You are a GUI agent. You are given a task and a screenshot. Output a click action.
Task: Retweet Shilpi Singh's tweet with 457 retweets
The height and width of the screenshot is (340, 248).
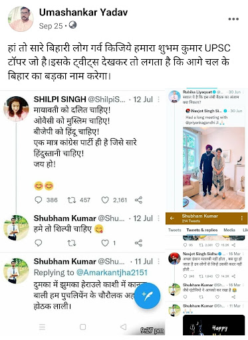tap(72, 200)
